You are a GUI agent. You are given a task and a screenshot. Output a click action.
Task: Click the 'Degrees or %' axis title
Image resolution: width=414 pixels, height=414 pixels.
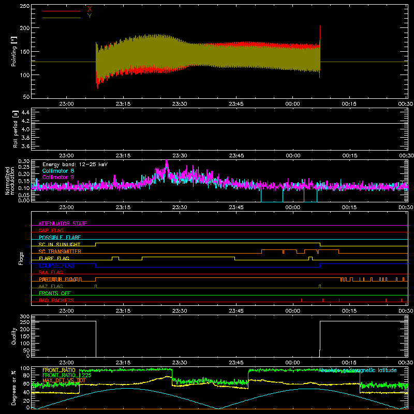click(14, 388)
